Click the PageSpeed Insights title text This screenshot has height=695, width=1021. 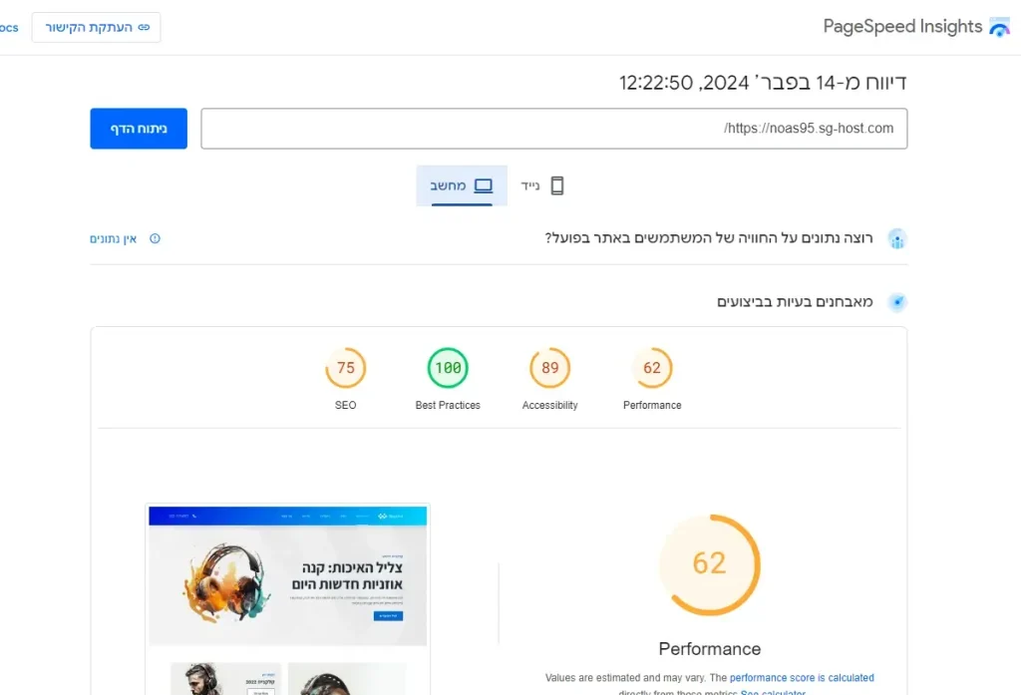[x=902, y=27]
